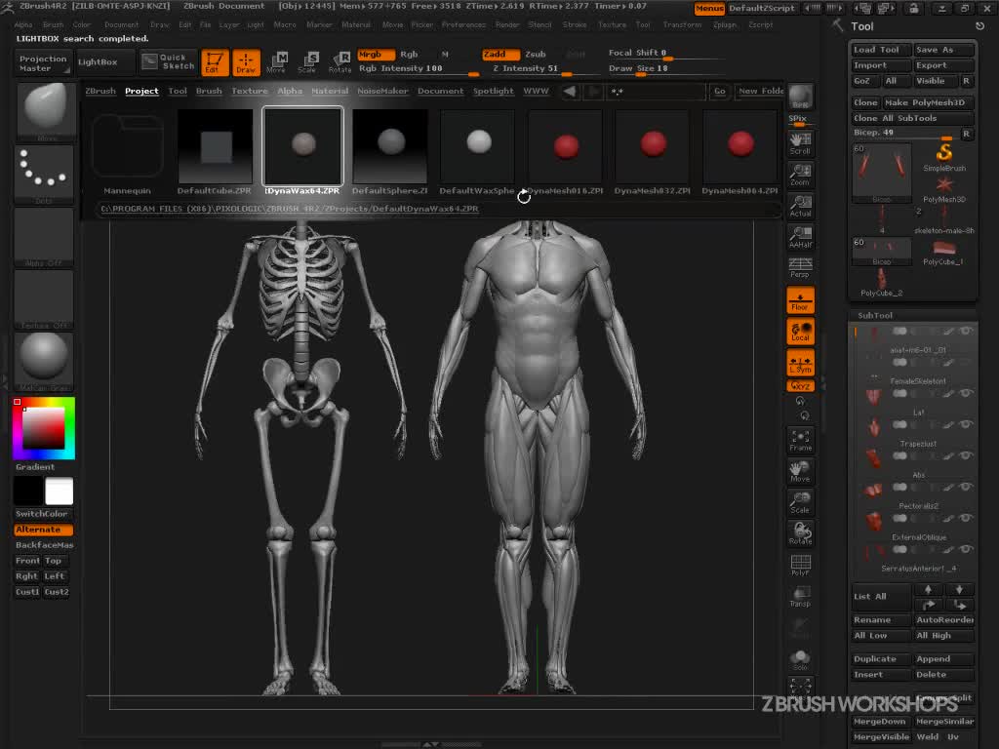The height and width of the screenshot is (749, 999).
Task: Select the Rotate transform tool in top toolbar
Action: 339,61
